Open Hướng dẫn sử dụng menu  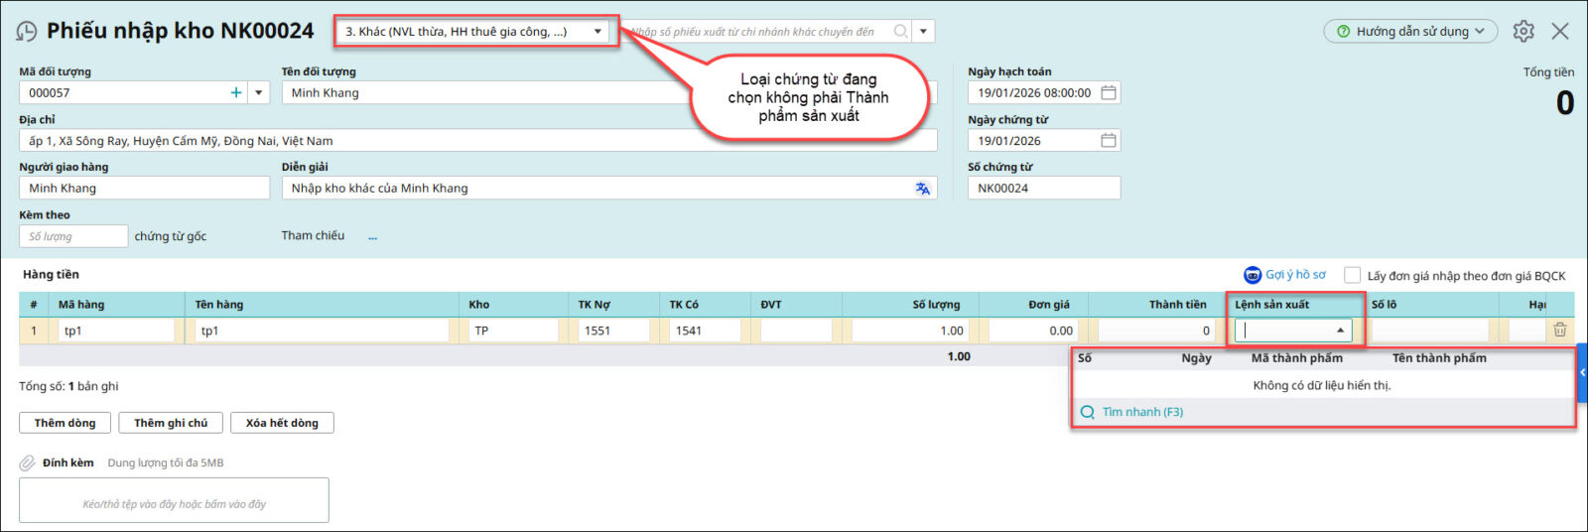[x=1410, y=32]
